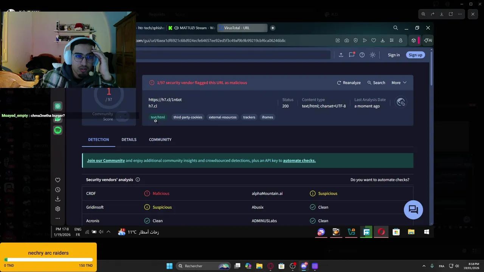Bookmark page with the heart icon in address bar
The image size is (484, 272).
tap(374, 40)
